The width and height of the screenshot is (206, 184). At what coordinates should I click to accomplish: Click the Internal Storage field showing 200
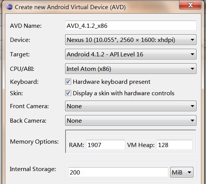click(118, 172)
